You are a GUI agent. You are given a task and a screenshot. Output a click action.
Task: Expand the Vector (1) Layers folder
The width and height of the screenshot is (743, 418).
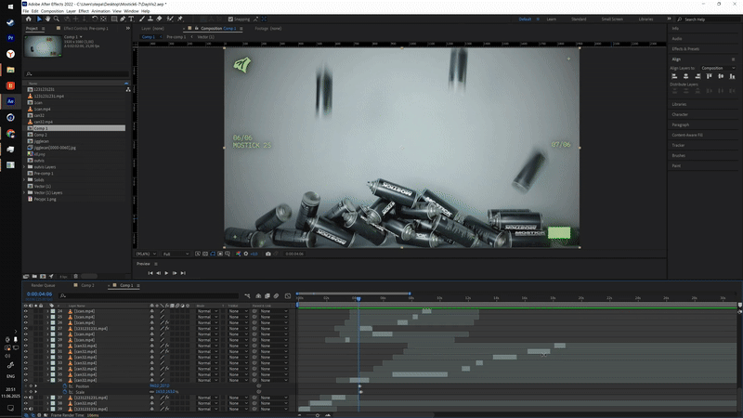coord(24,193)
